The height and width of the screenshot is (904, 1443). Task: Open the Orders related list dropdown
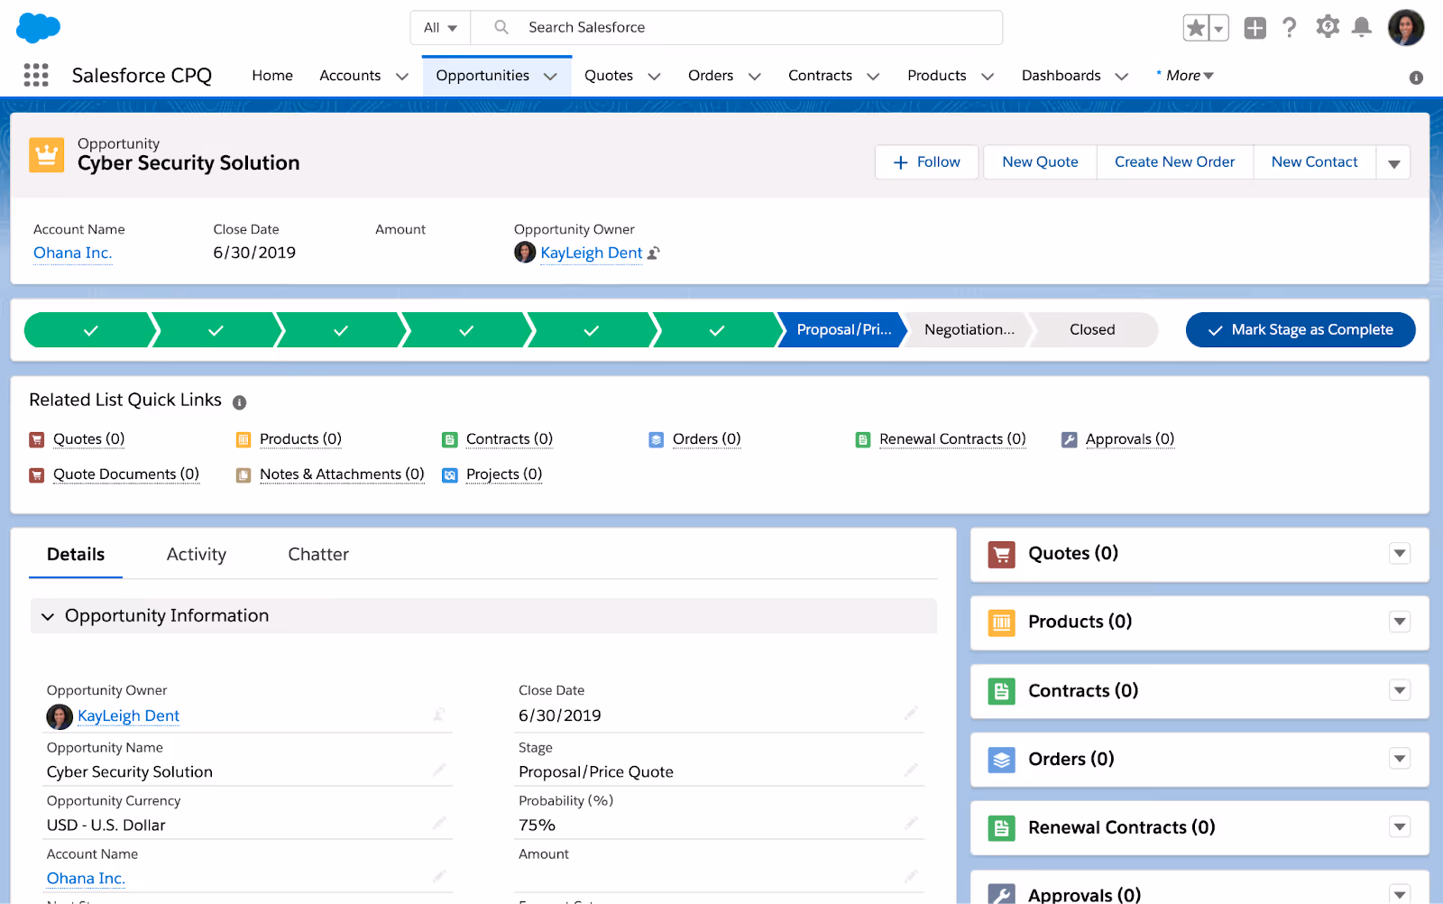click(1400, 759)
